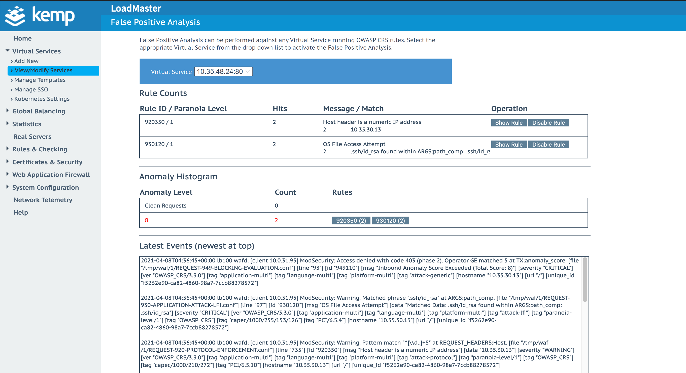
Task: Open Kubernetes Settings
Action: click(42, 99)
